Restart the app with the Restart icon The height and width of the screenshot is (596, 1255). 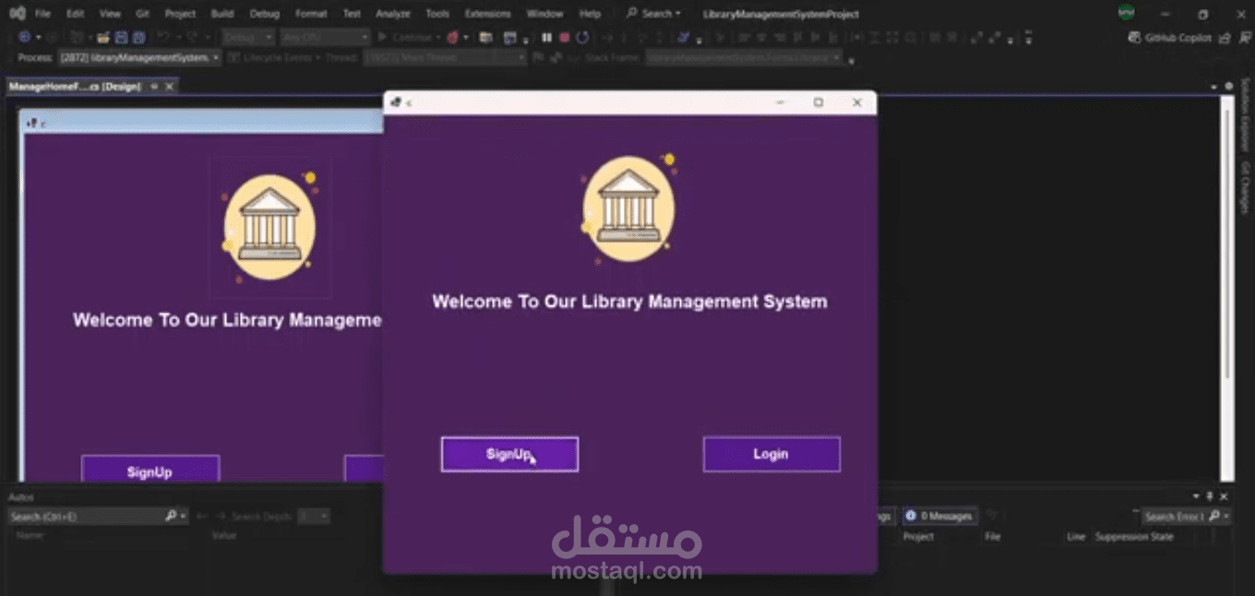(x=584, y=38)
